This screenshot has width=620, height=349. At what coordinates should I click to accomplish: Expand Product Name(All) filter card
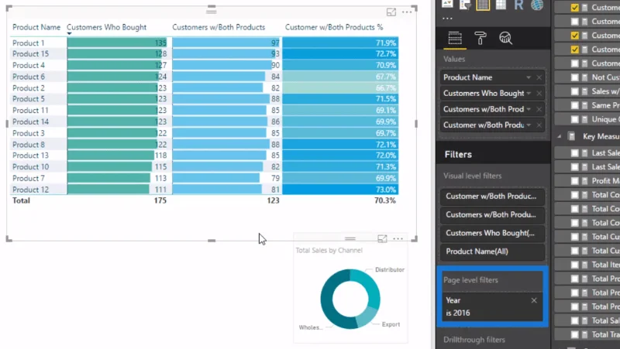coord(492,251)
